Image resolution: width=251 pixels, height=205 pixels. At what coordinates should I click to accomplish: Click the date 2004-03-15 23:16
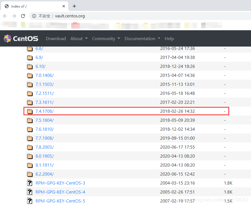click(x=177, y=183)
